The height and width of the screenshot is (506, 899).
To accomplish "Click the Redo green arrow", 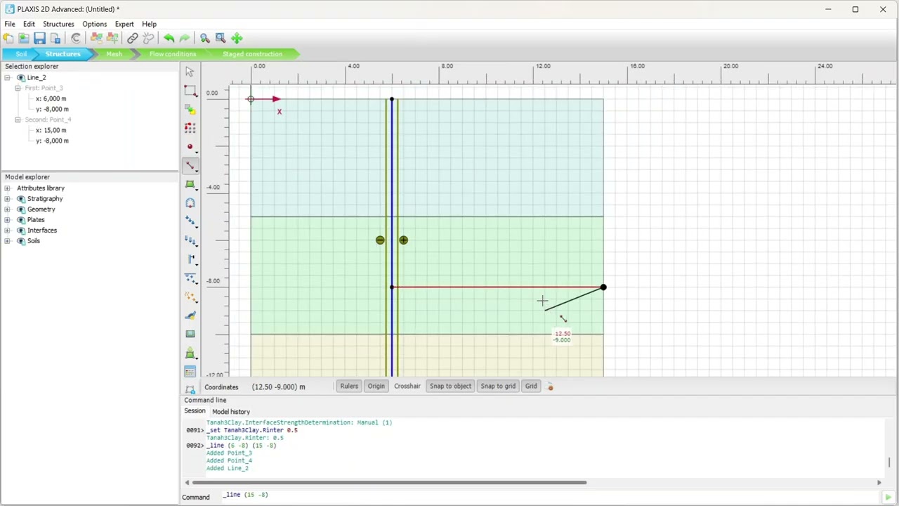I will [x=184, y=38].
